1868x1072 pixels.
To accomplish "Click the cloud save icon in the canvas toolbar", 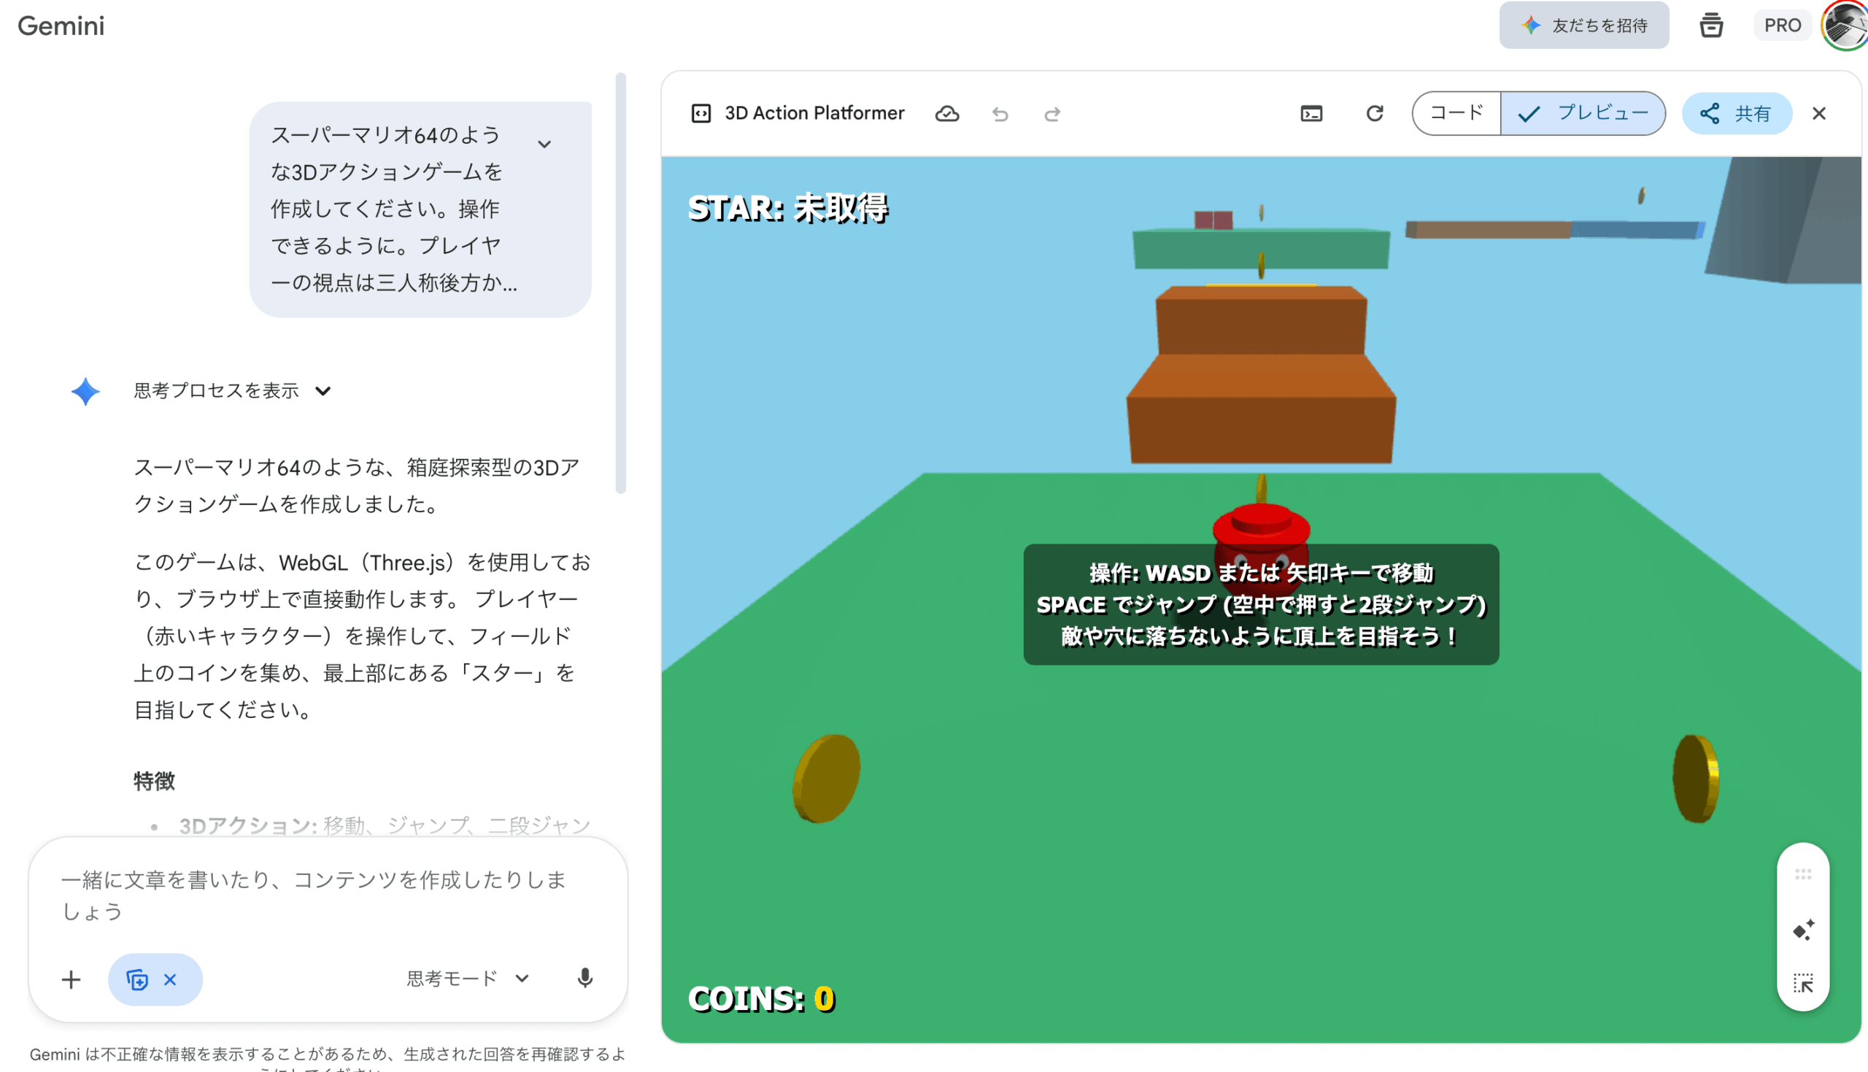I will 947,113.
